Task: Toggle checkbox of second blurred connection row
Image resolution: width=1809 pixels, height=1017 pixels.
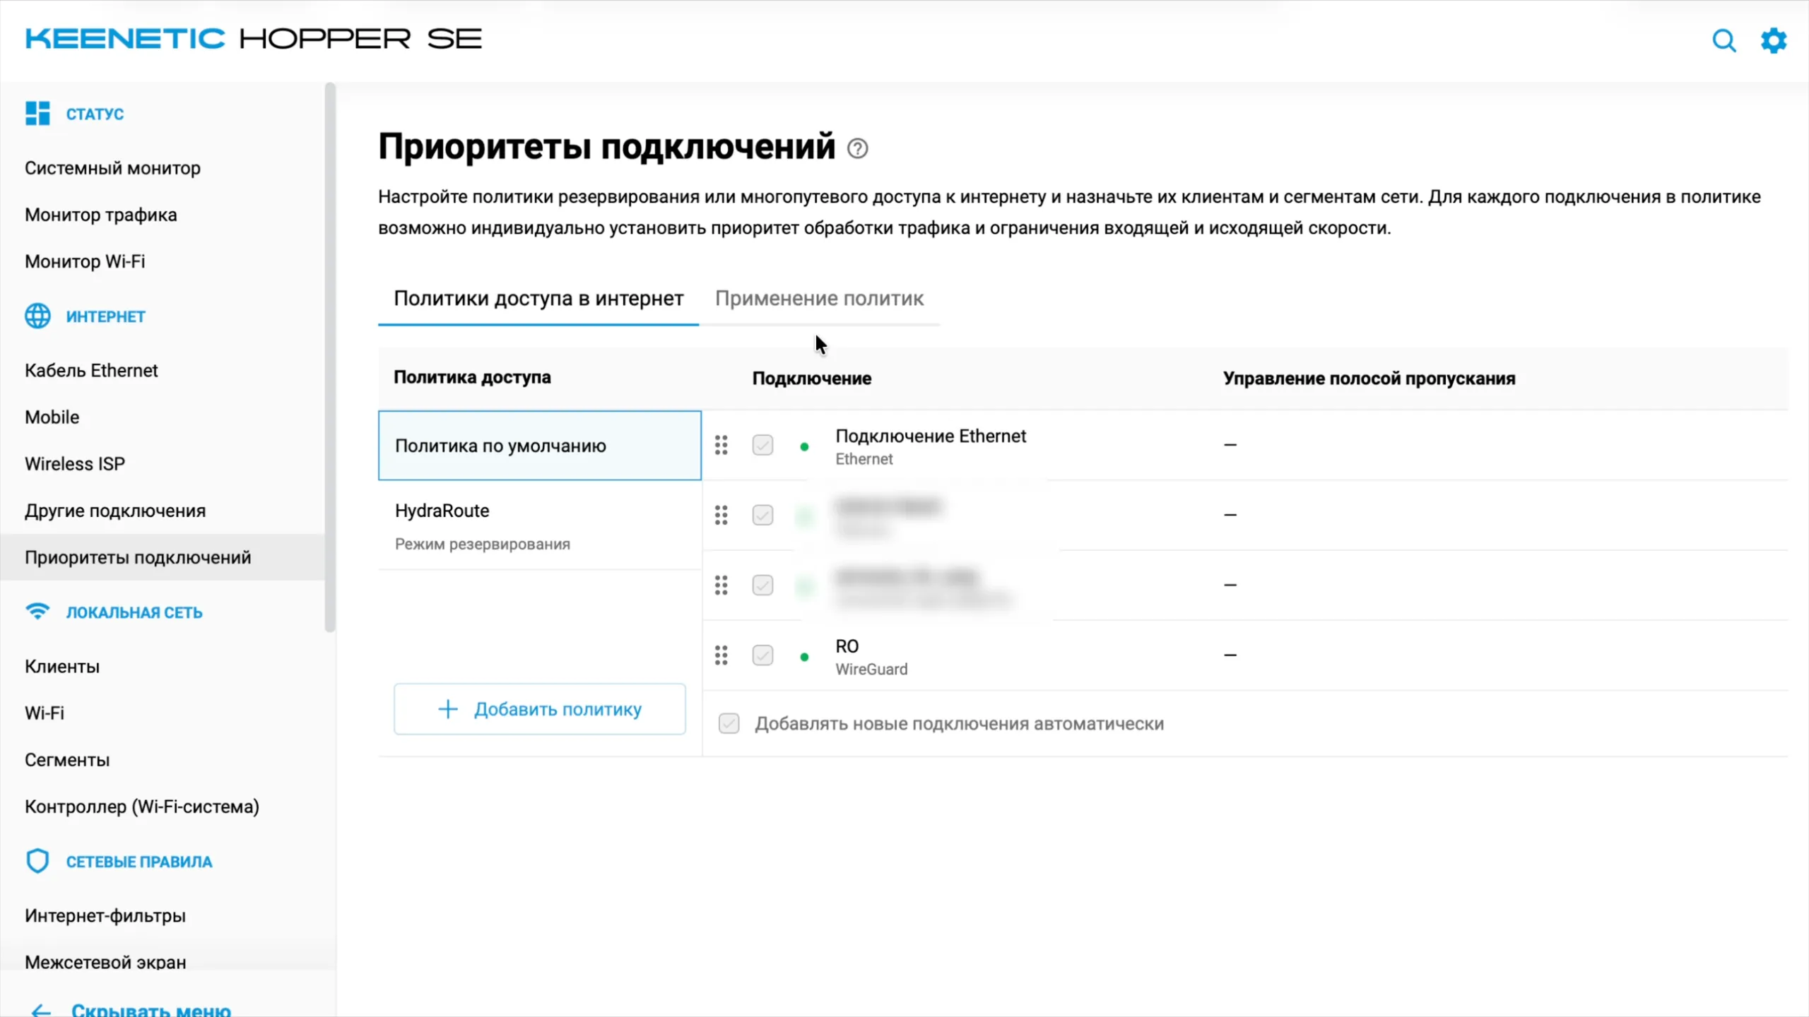Action: click(762, 515)
